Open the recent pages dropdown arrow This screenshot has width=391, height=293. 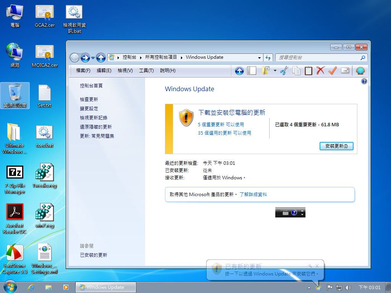click(93, 58)
